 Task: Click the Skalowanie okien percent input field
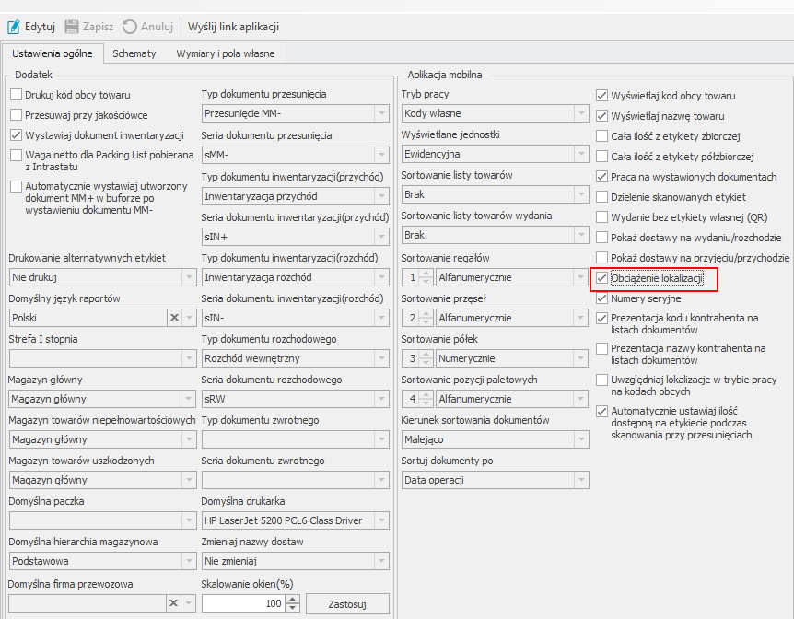point(241,603)
